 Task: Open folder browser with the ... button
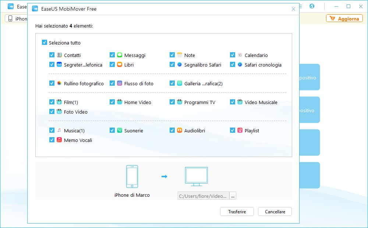click(x=233, y=196)
